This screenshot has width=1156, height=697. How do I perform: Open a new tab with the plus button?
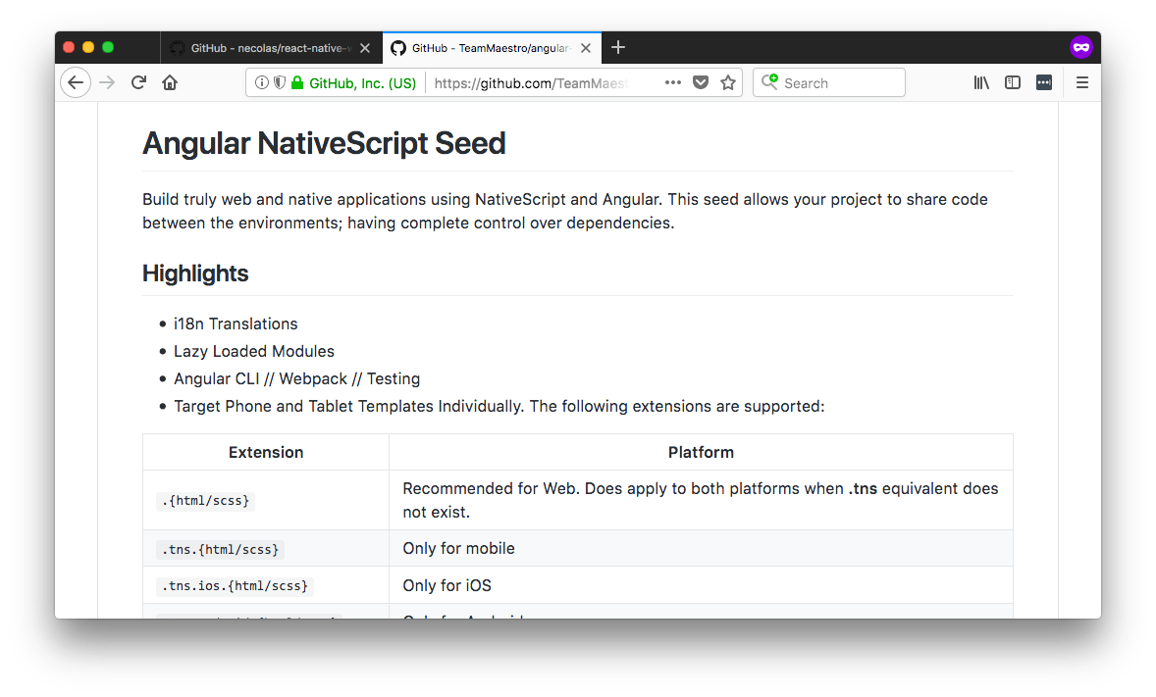[618, 47]
